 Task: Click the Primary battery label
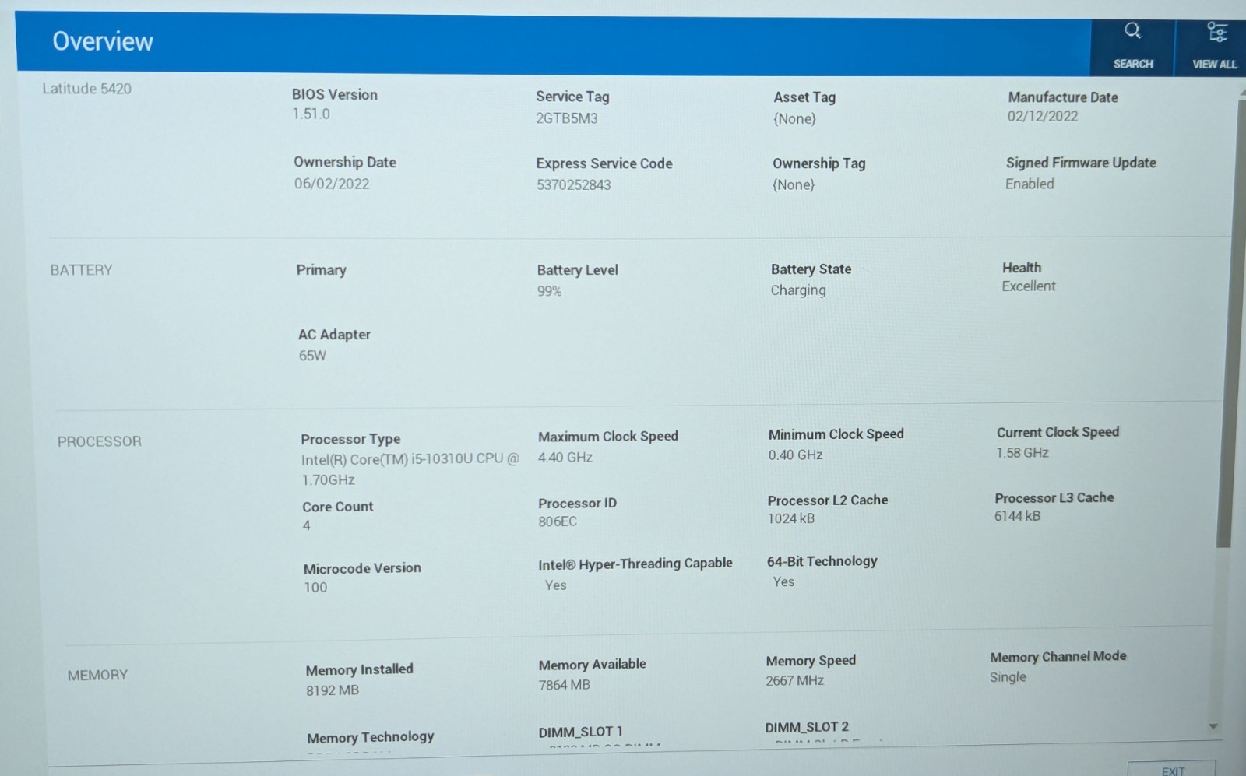click(321, 270)
